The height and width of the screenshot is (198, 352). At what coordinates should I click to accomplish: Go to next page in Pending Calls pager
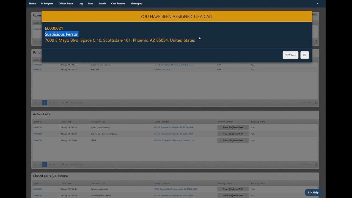[49, 103]
